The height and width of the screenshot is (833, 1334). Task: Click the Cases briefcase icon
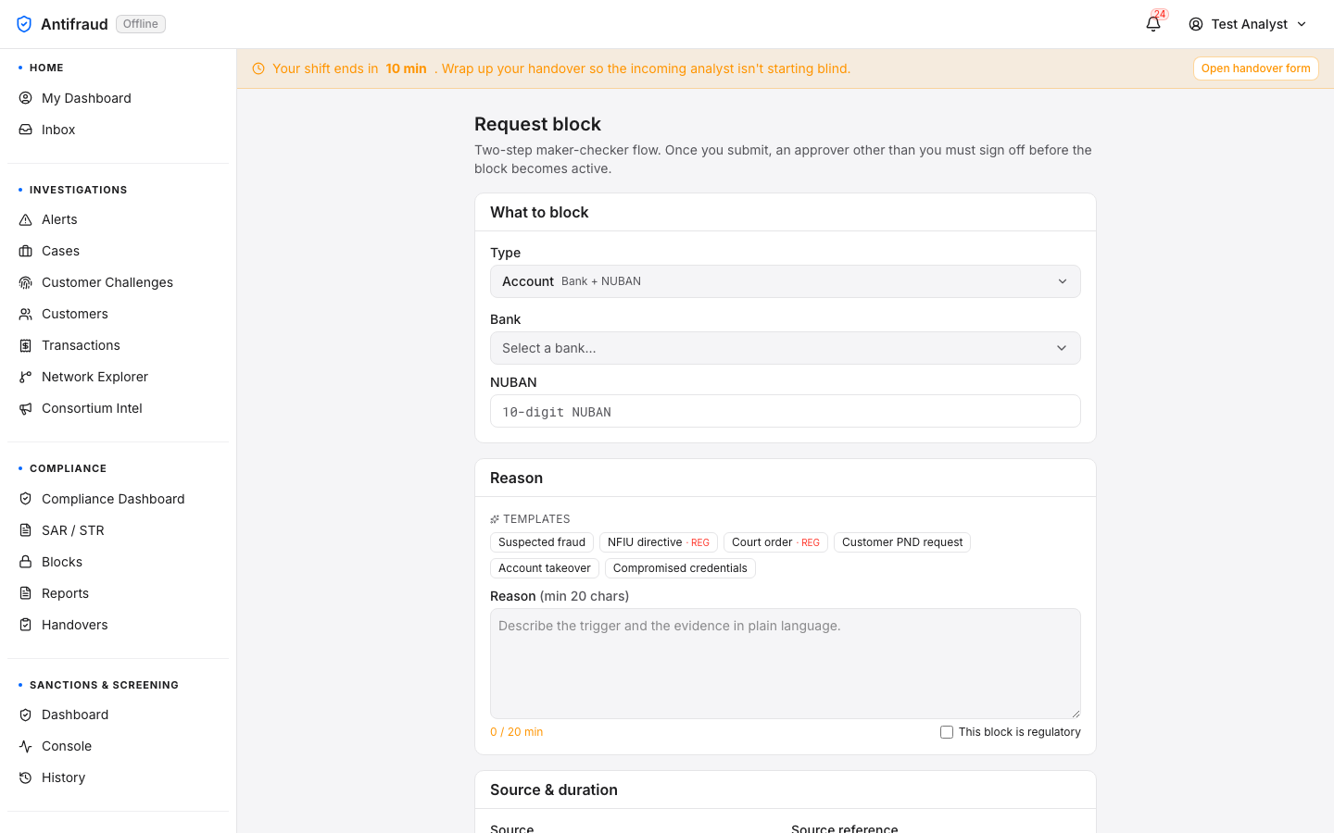pos(26,251)
